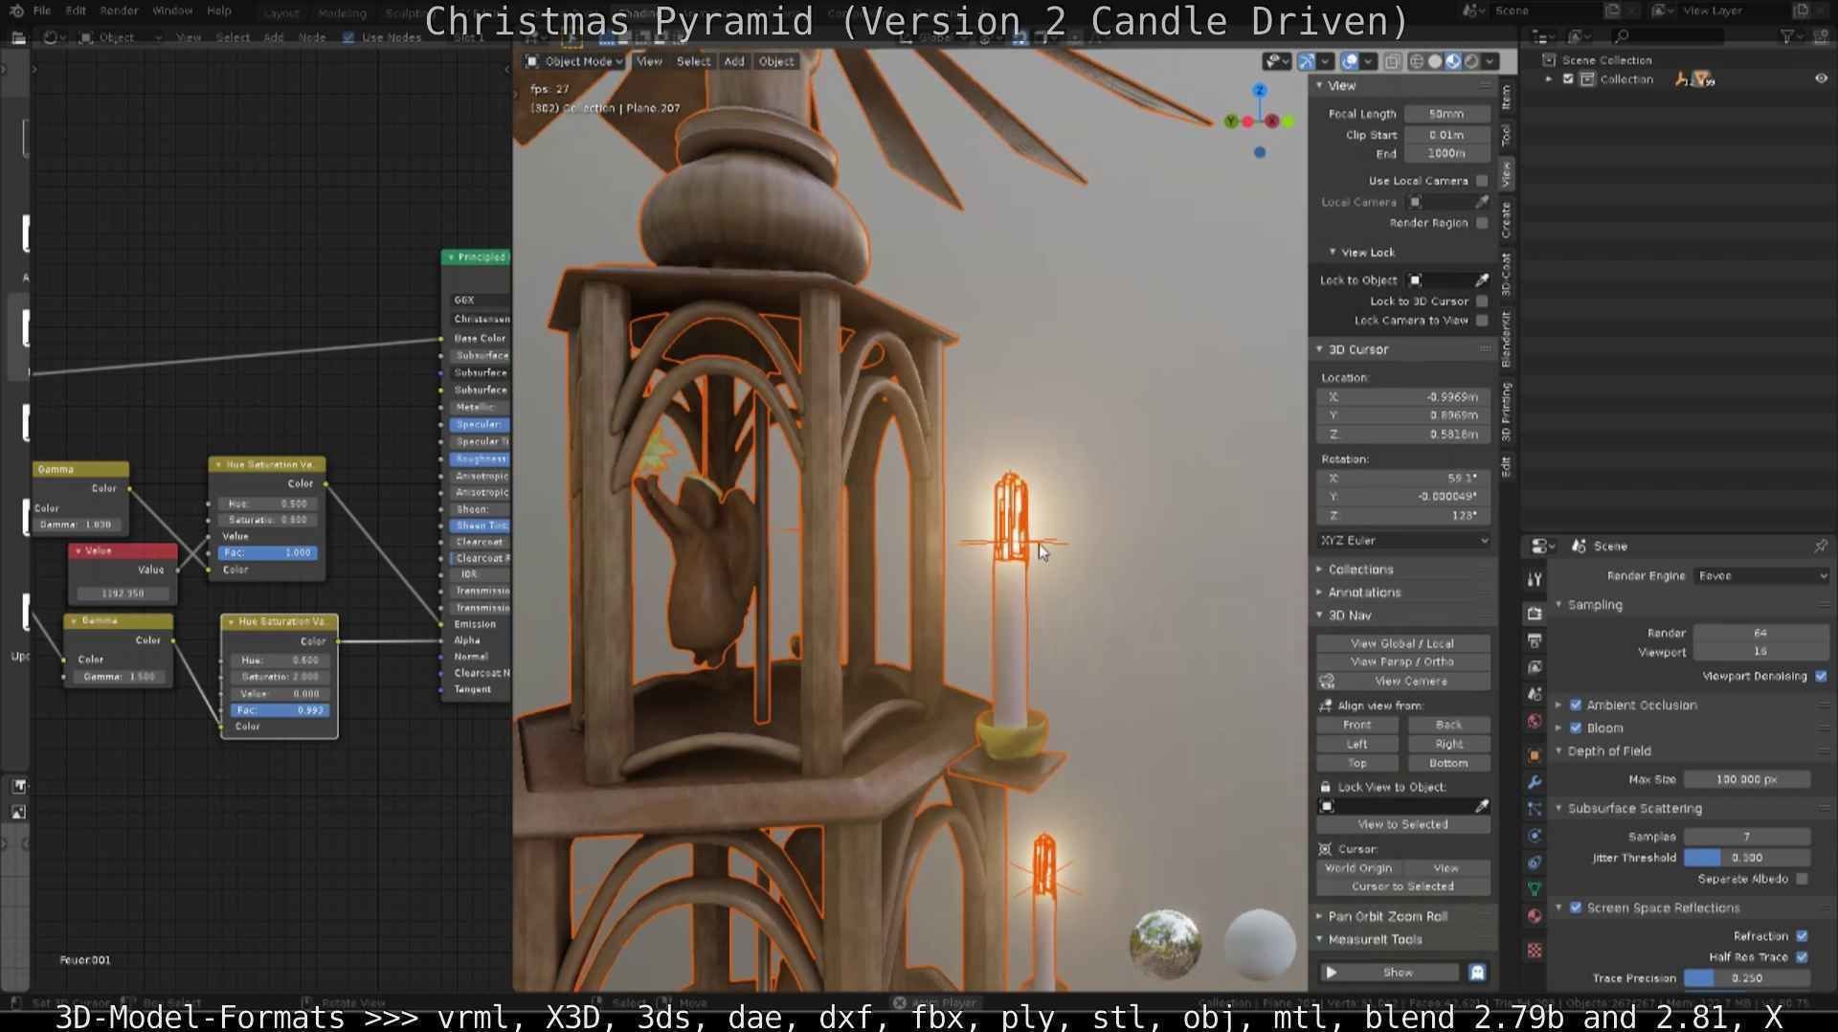Open the viewport Select menu
1838x1032 pixels.
point(693,61)
